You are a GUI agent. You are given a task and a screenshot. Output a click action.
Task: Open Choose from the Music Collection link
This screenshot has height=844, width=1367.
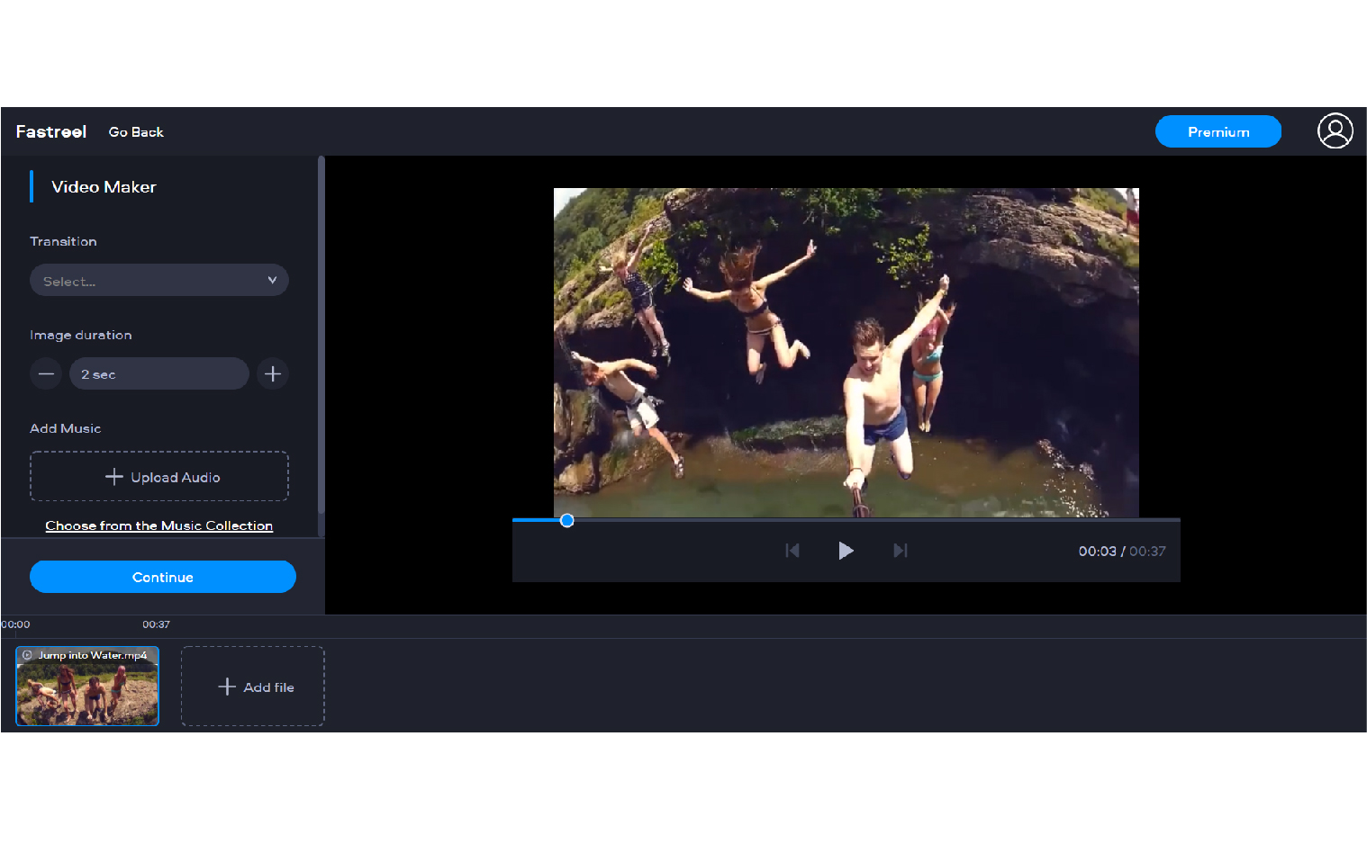coord(159,525)
